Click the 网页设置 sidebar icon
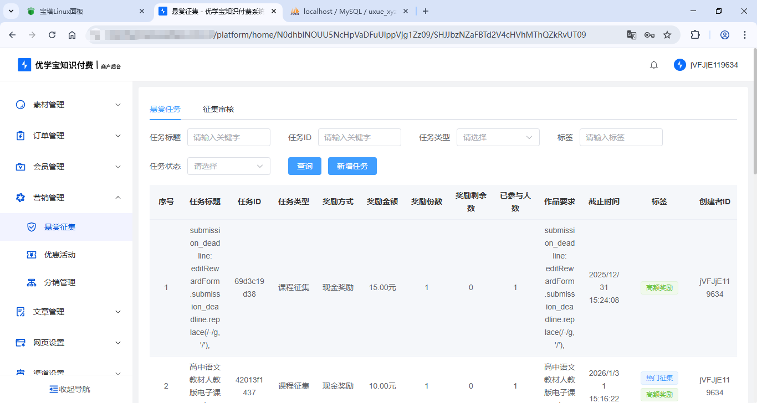This screenshot has width=757, height=403. [21, 343]
